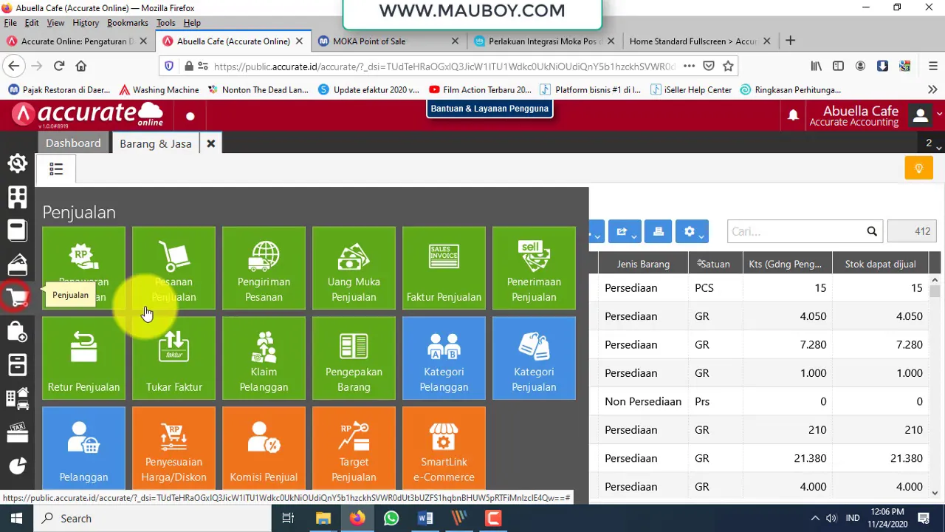
Task: Click the inventory cabinet sidebar icon
Action: coord(18,365)
